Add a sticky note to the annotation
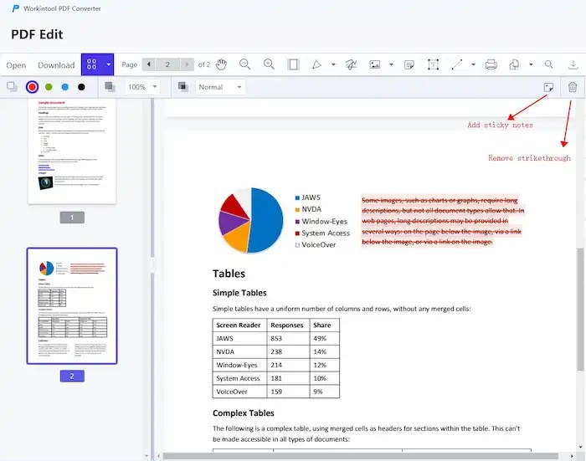Image resolution: width=586 pixels, height=461 pixels. (x=548, y=87)
